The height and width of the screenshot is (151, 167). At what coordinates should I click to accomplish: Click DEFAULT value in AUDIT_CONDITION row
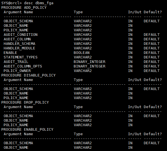tap(152, 35)
